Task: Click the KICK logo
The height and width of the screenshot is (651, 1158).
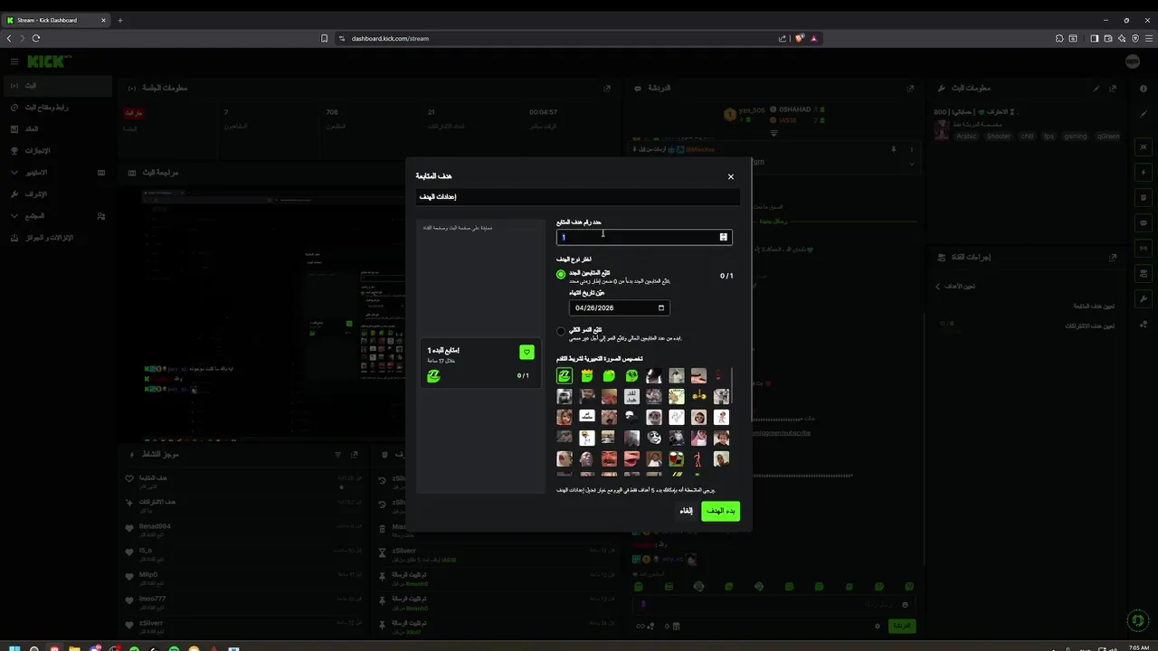Action: tap(47, 61)
